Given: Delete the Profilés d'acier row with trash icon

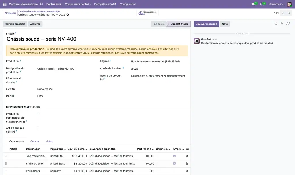Looking at the screenshot, I should [187, 163].
